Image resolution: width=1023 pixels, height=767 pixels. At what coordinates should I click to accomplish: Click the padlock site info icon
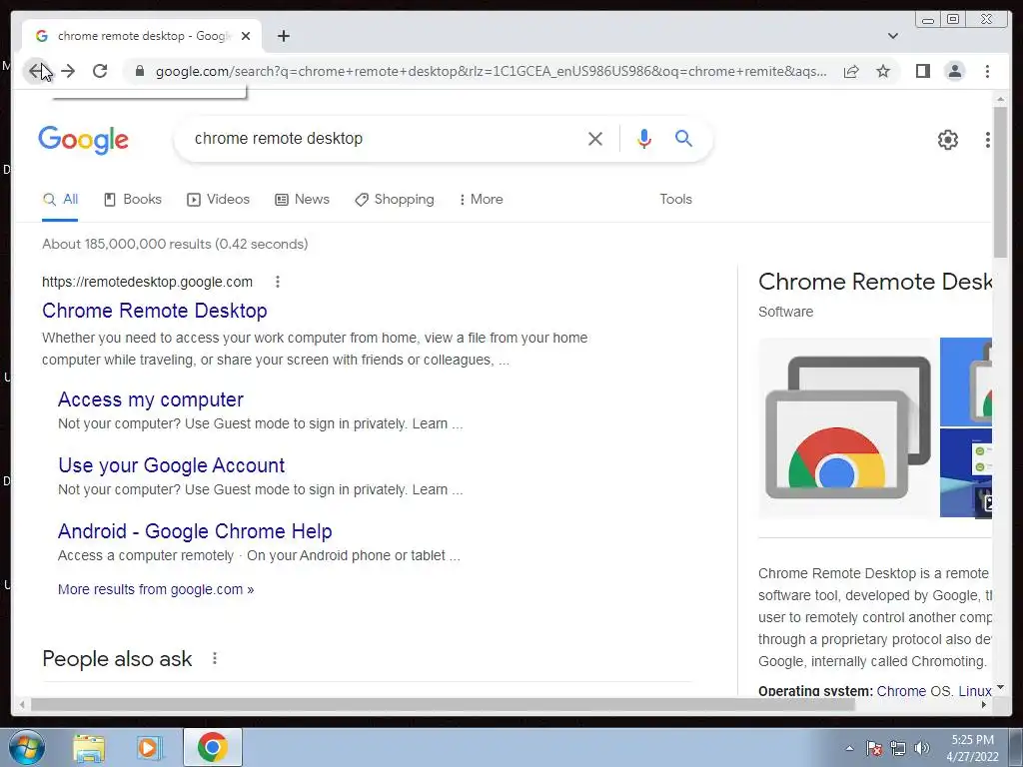coord(139,71)
